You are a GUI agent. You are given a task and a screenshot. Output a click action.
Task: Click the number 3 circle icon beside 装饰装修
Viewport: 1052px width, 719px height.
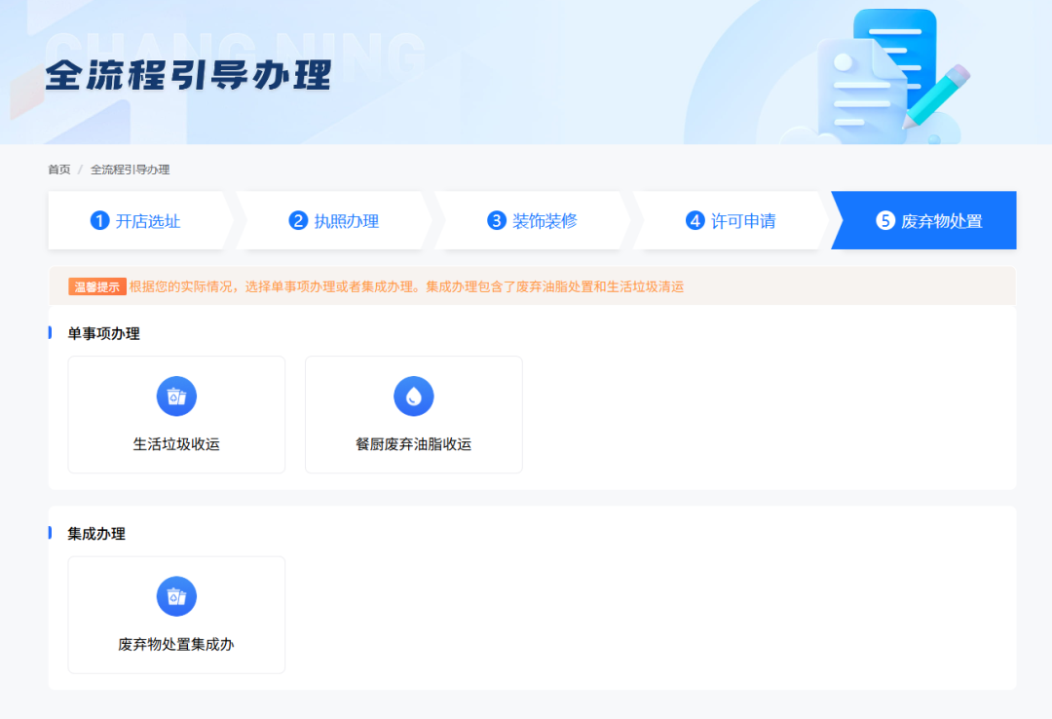497,221
